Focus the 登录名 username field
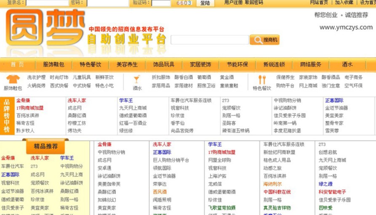376x215 pixels. (47, 3)
